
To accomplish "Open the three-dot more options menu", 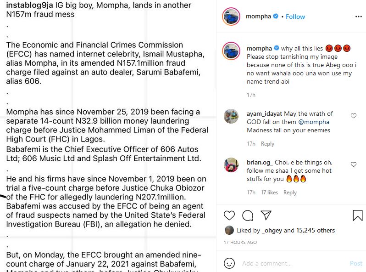I will tap(358, 17).
